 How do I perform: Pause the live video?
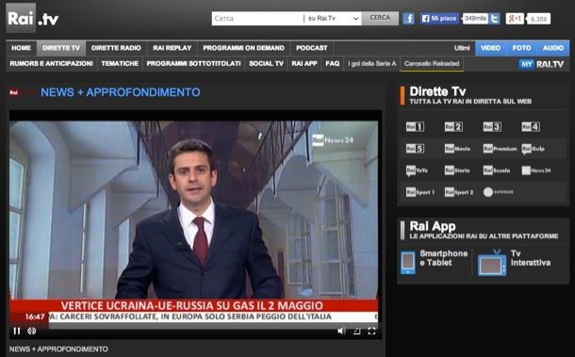17,331
